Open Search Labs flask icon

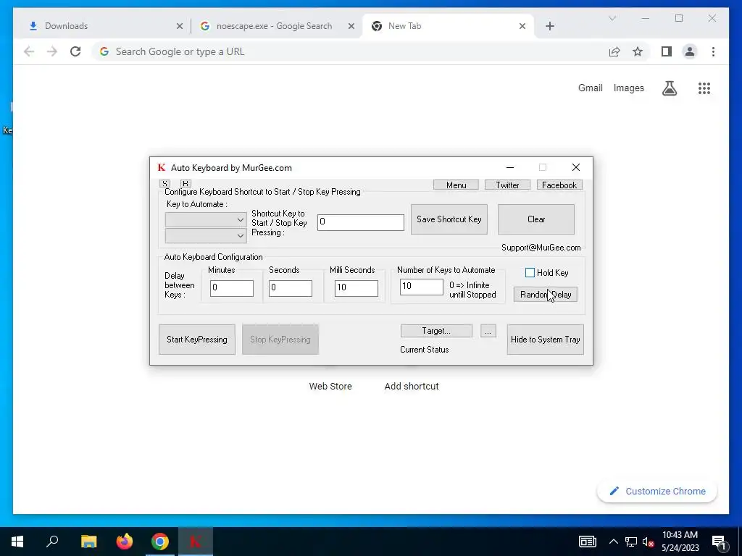click(x=669, y=88)
